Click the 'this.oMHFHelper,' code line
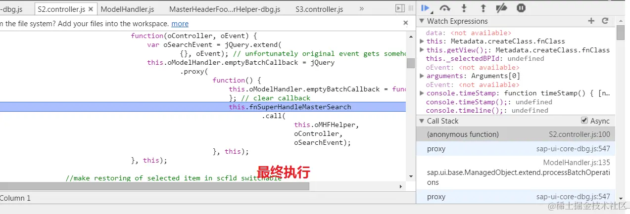 (326, 125)
